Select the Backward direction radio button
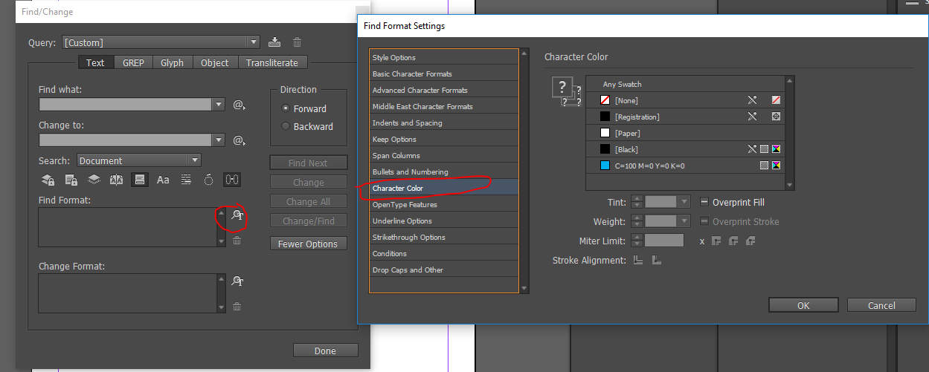Image resolution: width=929 pixels, height=372 pixels. pyautogui.click(x=286, y=126)
